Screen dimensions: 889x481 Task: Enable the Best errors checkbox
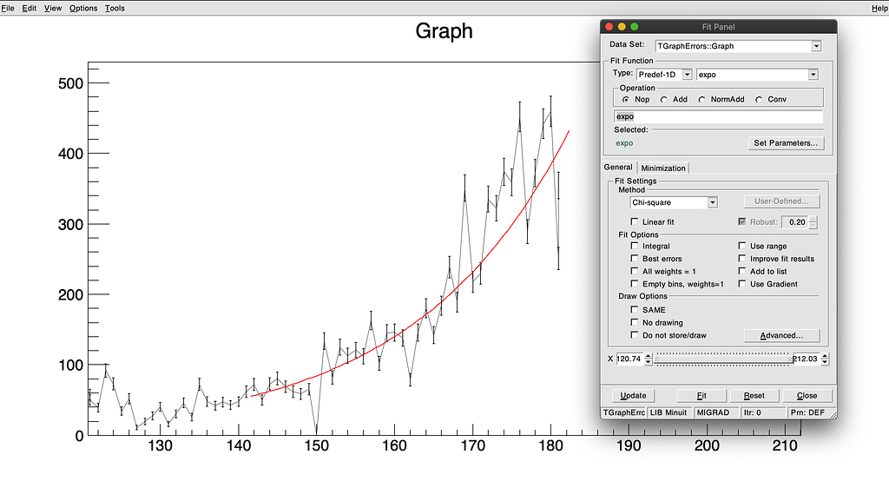tap(635, 258)
